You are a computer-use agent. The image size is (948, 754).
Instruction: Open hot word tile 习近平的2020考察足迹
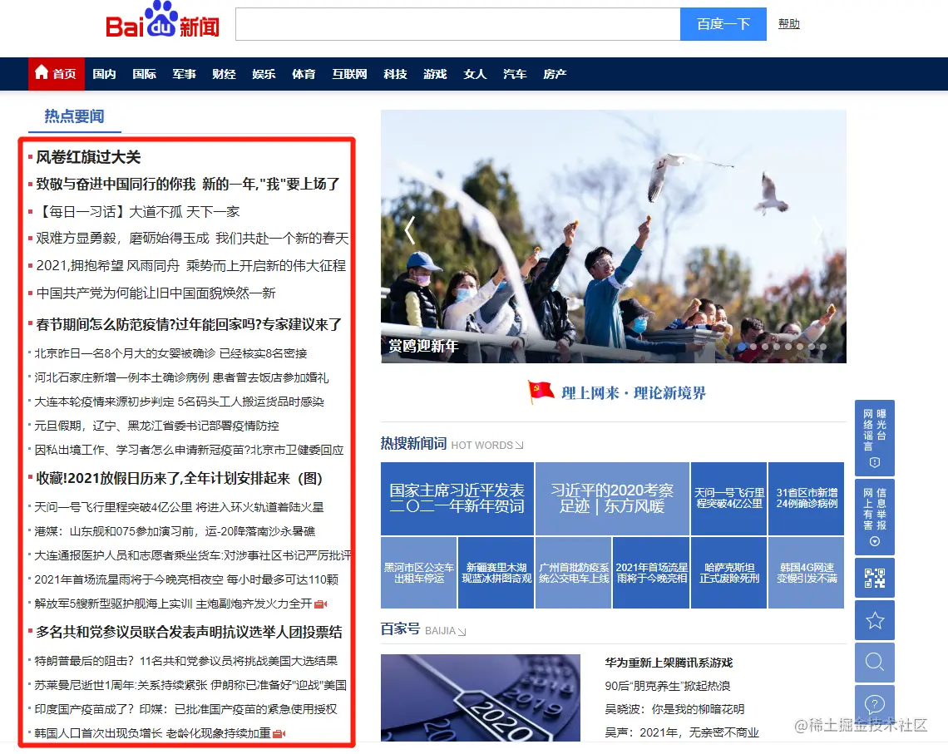pos(612,499)
